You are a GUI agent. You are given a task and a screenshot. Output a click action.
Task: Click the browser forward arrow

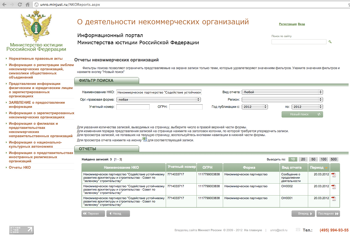(12, 4)
